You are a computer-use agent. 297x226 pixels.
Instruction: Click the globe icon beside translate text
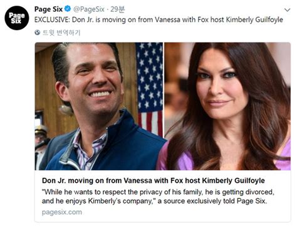38,33
